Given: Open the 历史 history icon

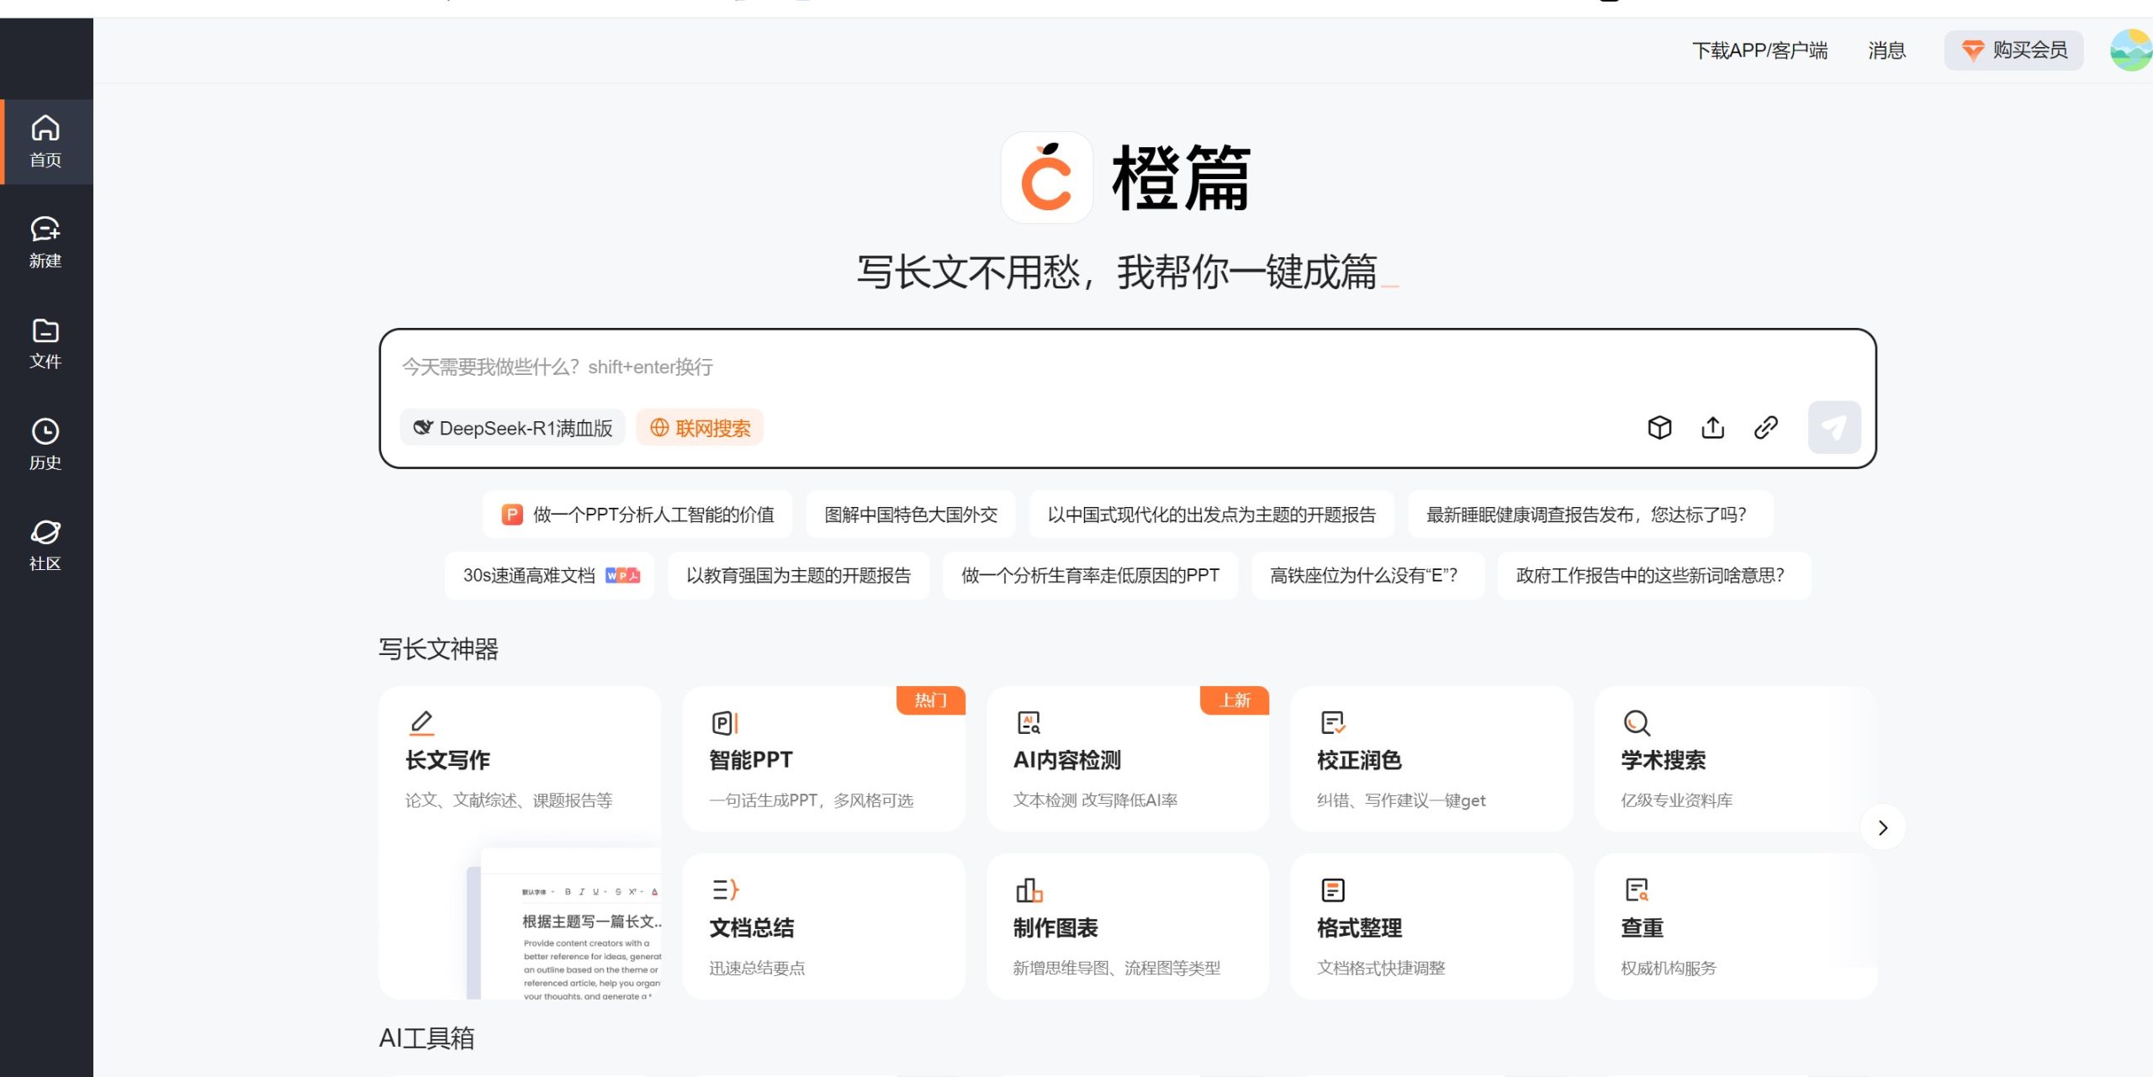Looking at the screenshot, I should [x=46, y=443].
